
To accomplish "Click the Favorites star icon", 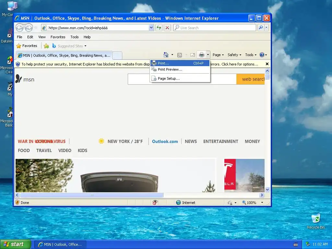I will point(18,46).
